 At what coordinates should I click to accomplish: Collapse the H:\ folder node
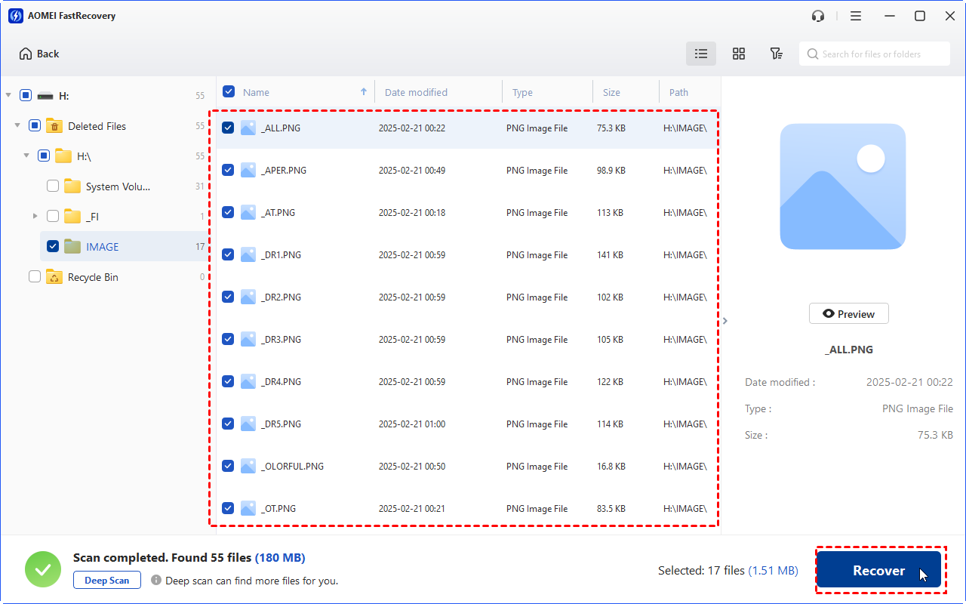(x=26, y=156)
